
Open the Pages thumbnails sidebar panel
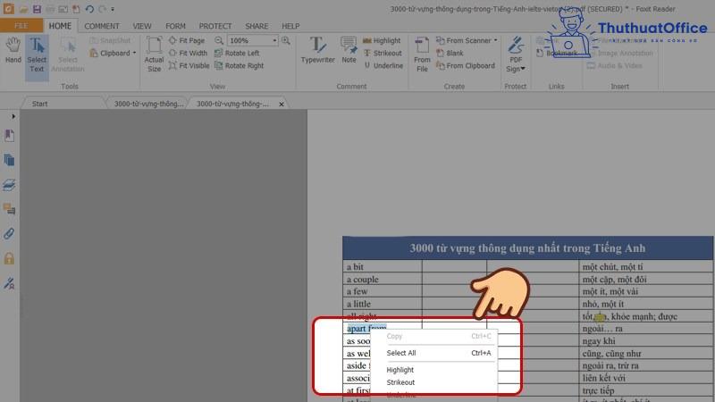tap(9, 160)
